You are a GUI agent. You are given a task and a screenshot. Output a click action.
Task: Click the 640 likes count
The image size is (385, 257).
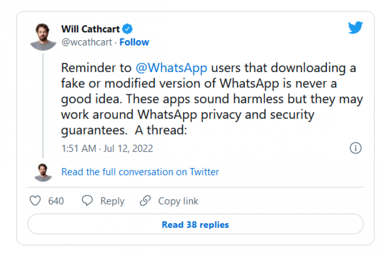[56, 201]
